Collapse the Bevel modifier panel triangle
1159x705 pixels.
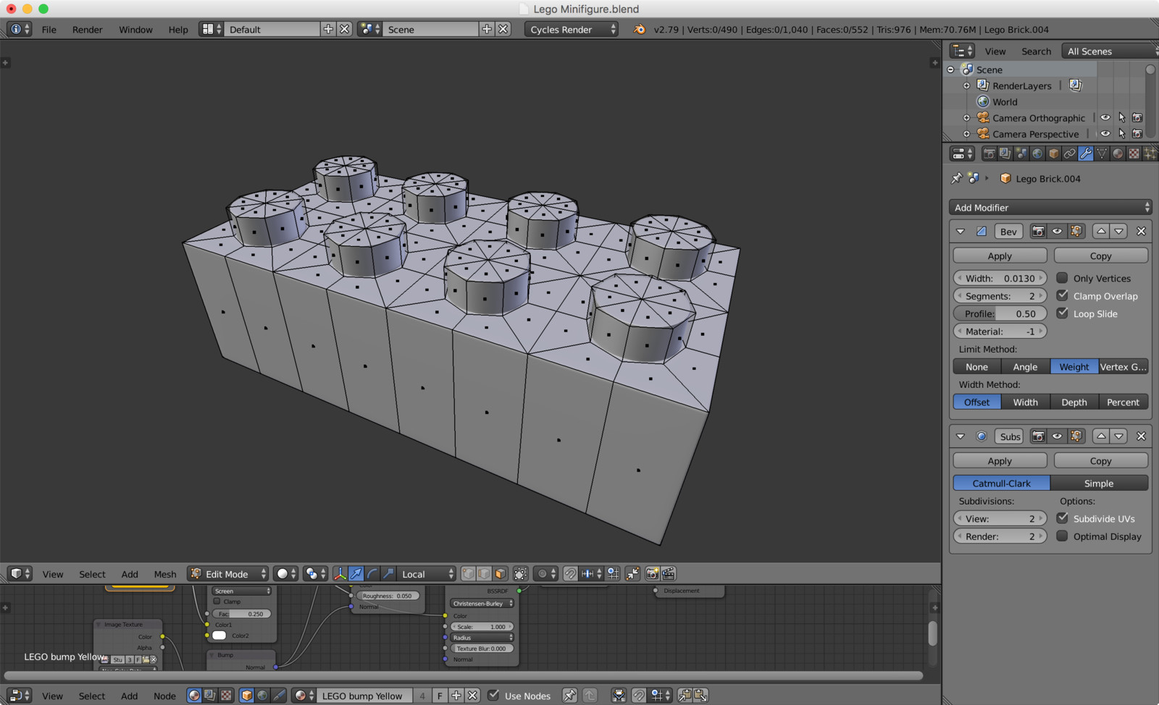pos(961,232)
